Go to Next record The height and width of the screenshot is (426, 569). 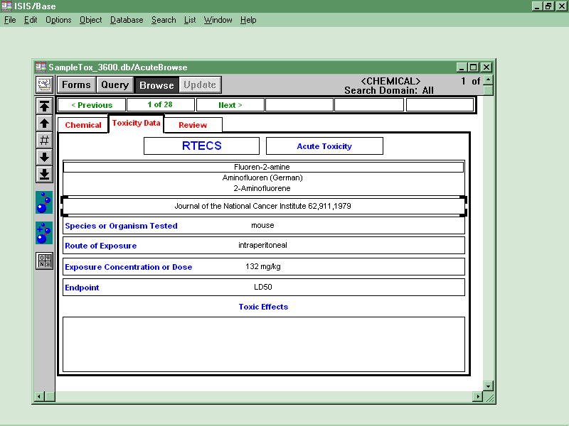(x=230, y=105)
